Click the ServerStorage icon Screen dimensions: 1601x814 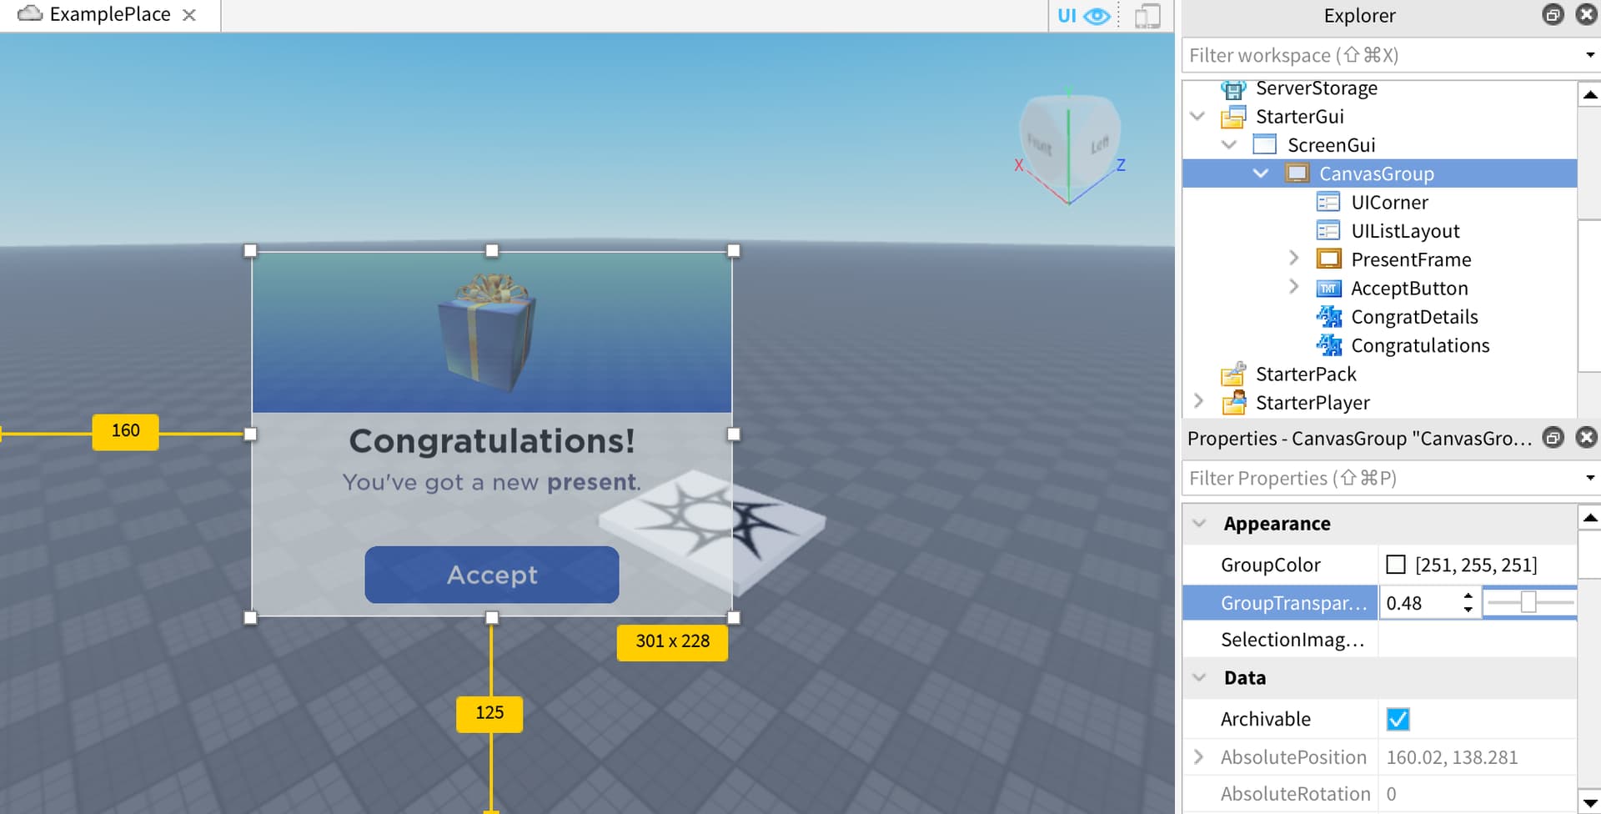[1232, 88]
